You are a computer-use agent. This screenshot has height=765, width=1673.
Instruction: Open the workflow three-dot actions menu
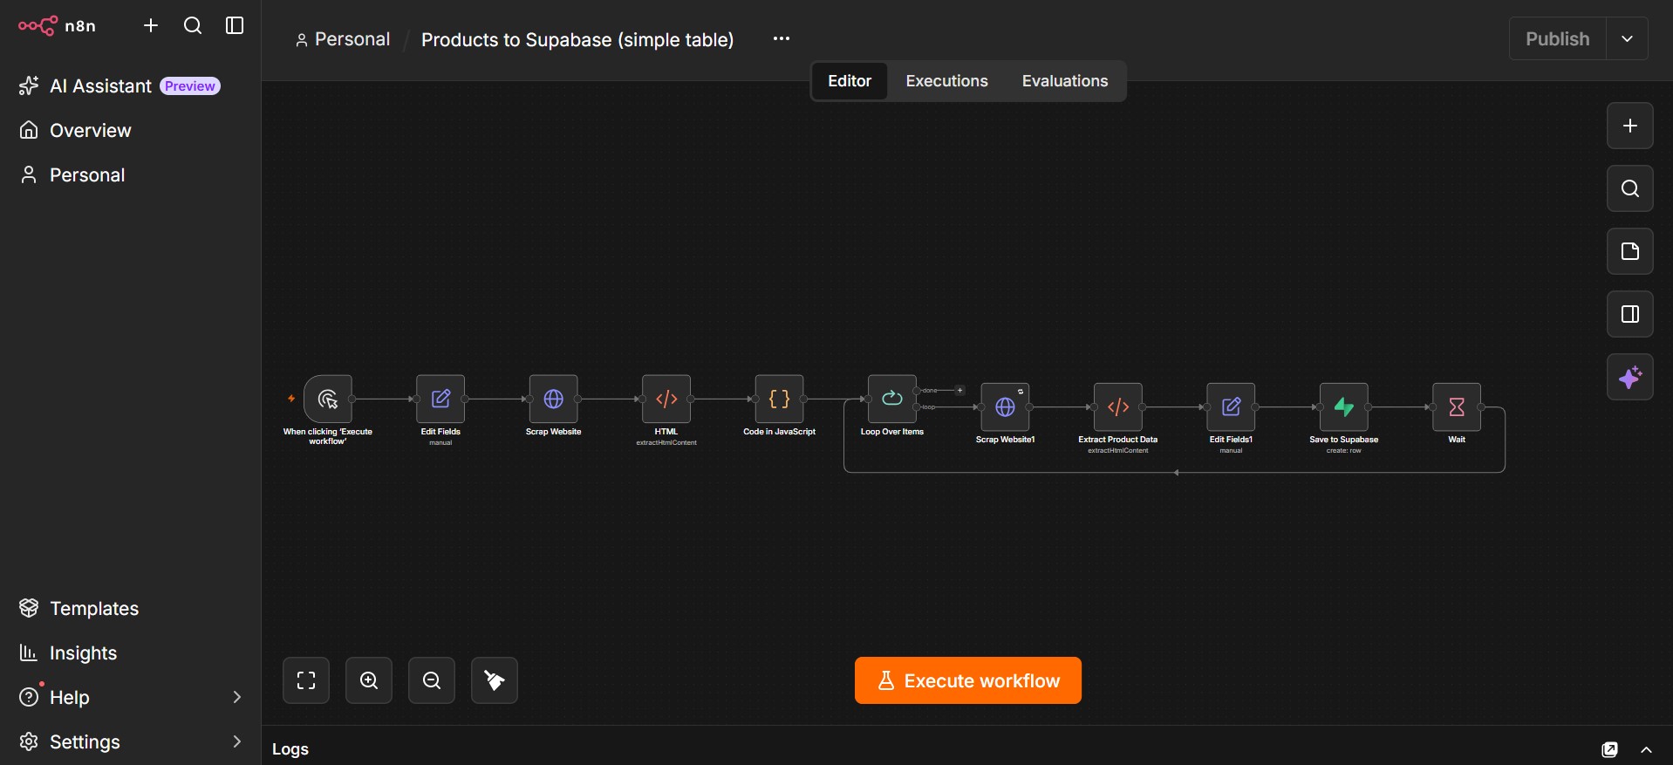[x=782, y=38]
